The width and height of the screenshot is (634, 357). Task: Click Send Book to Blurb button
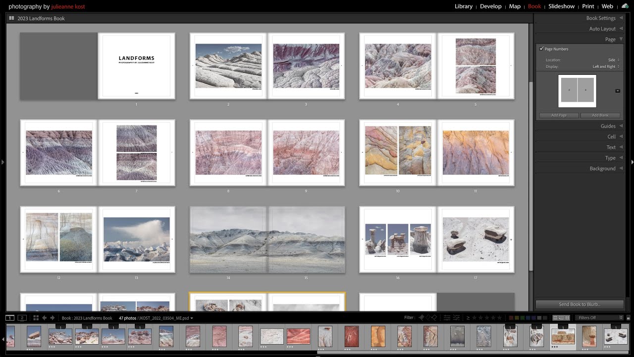pos(579,304)
